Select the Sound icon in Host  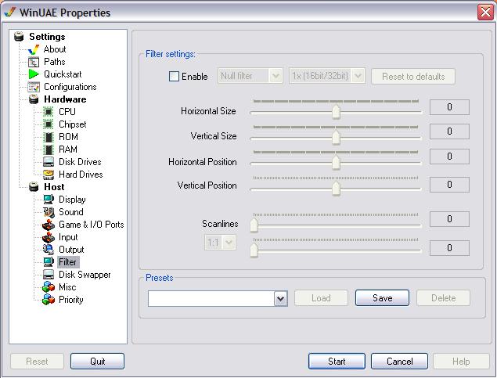[49, 212]
